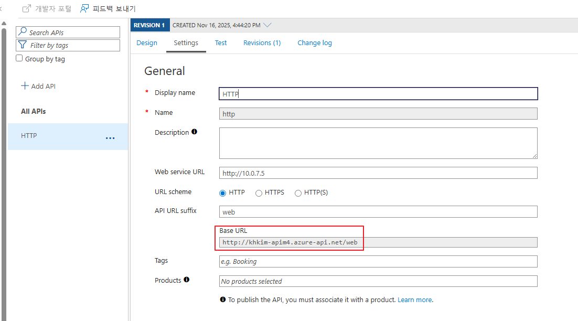Toggle the Group by tag checkbox
The height and width of the screenshot is (321, 578).
[x=19, y=58]
